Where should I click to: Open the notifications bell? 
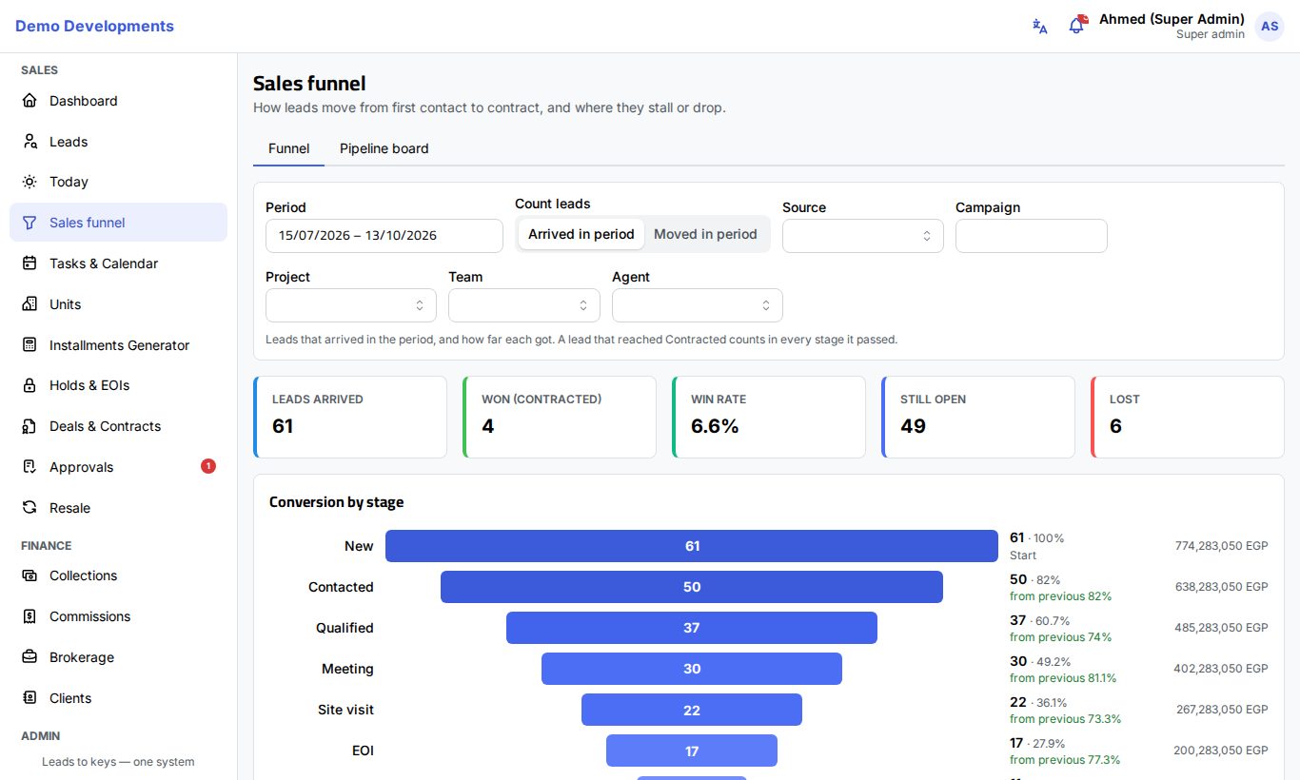(x=1076, y=26)
